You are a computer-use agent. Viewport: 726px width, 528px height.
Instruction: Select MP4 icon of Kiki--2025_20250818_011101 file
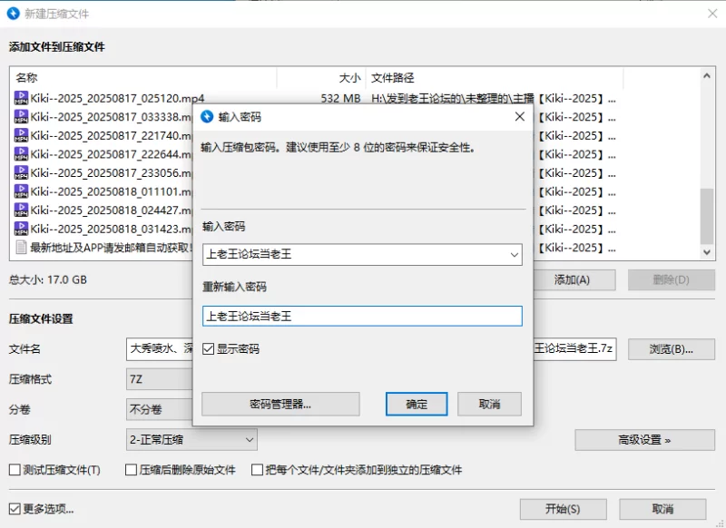tap(21, 191)
